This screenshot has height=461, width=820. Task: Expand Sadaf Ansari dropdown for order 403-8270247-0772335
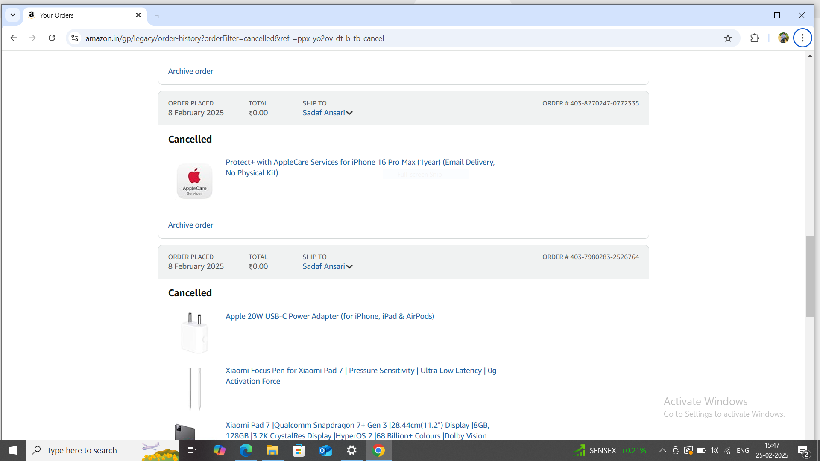click(328, 113)
